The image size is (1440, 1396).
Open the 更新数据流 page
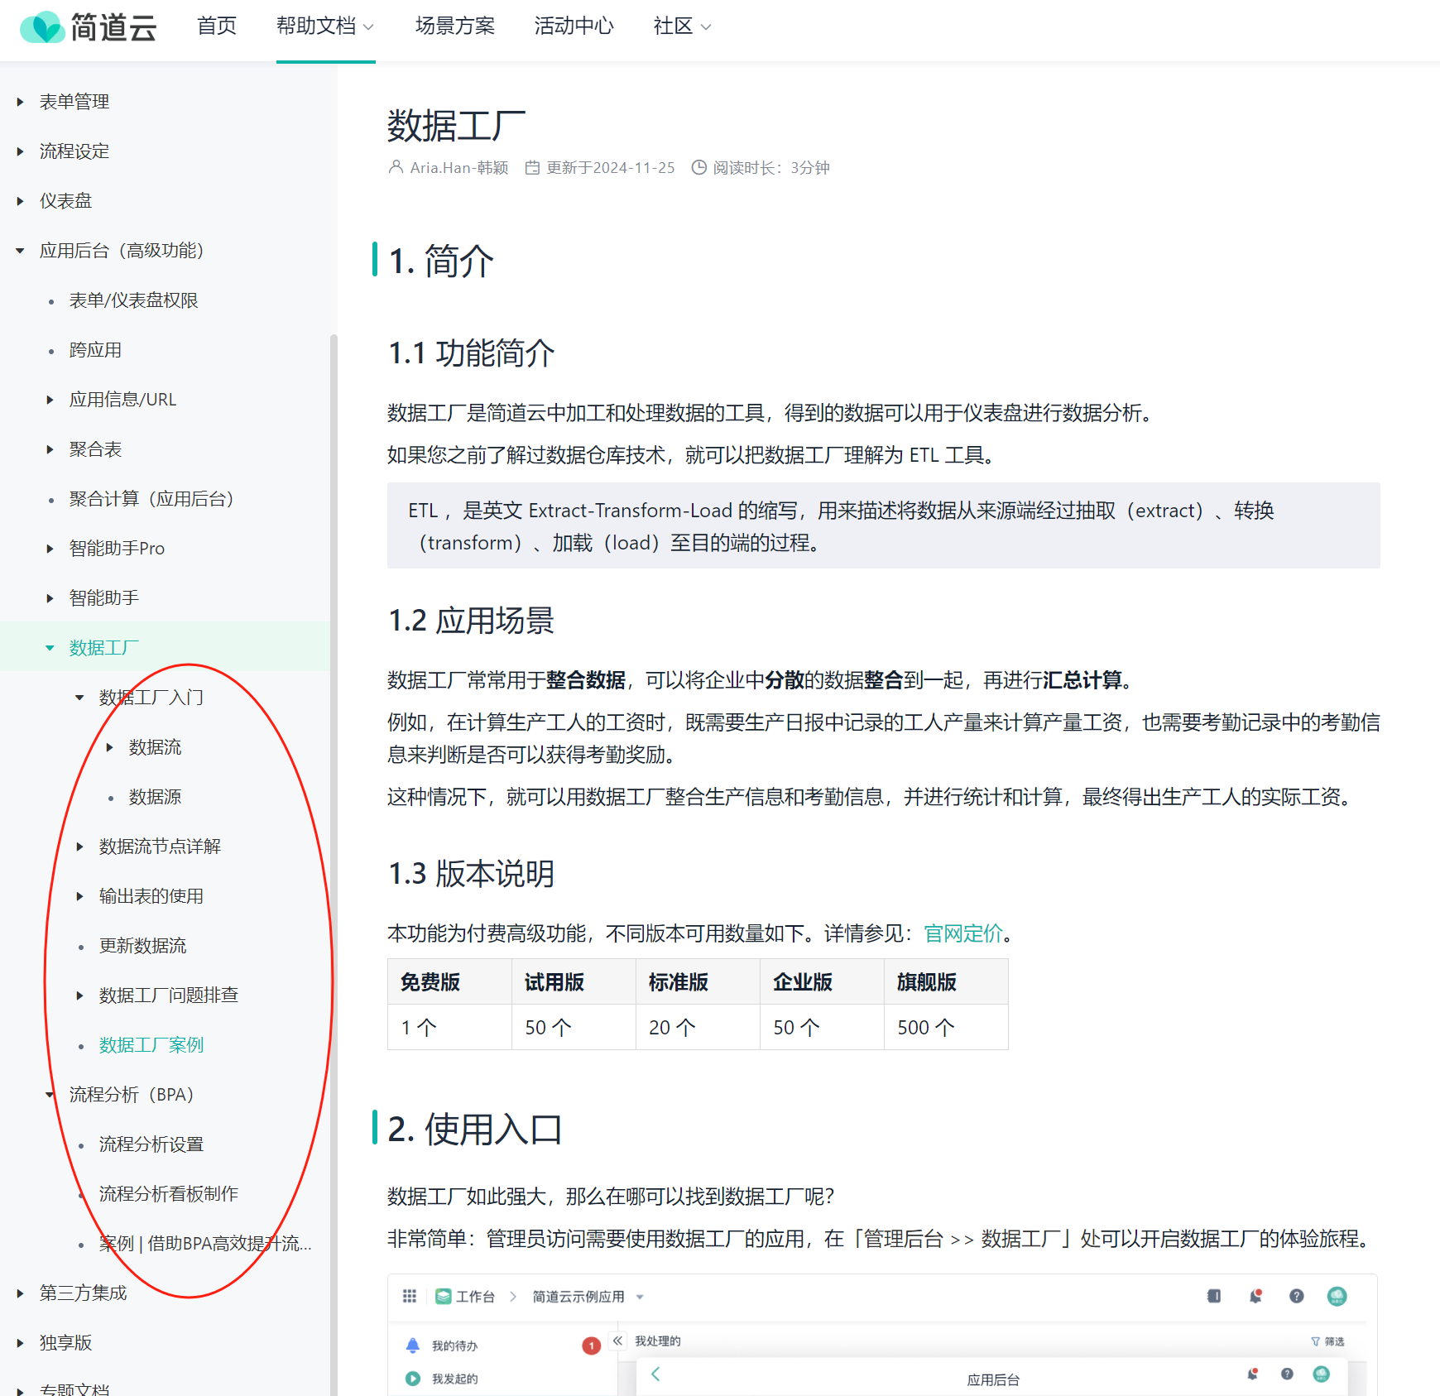pyautogui.click(x=142, y=946)
